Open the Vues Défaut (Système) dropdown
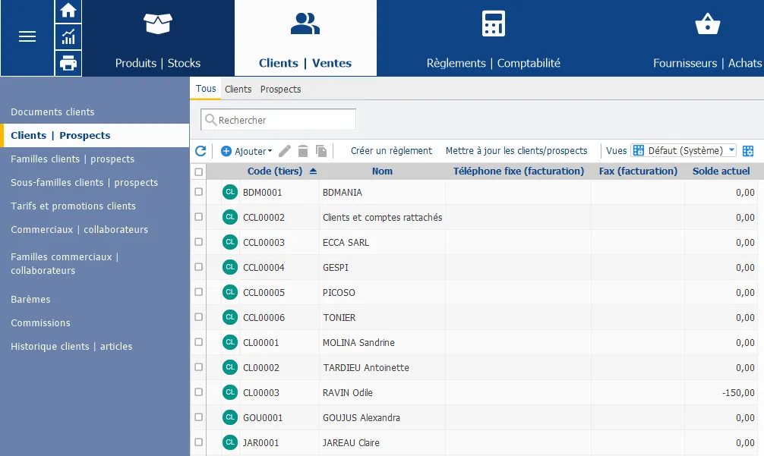 coord(683,150)
